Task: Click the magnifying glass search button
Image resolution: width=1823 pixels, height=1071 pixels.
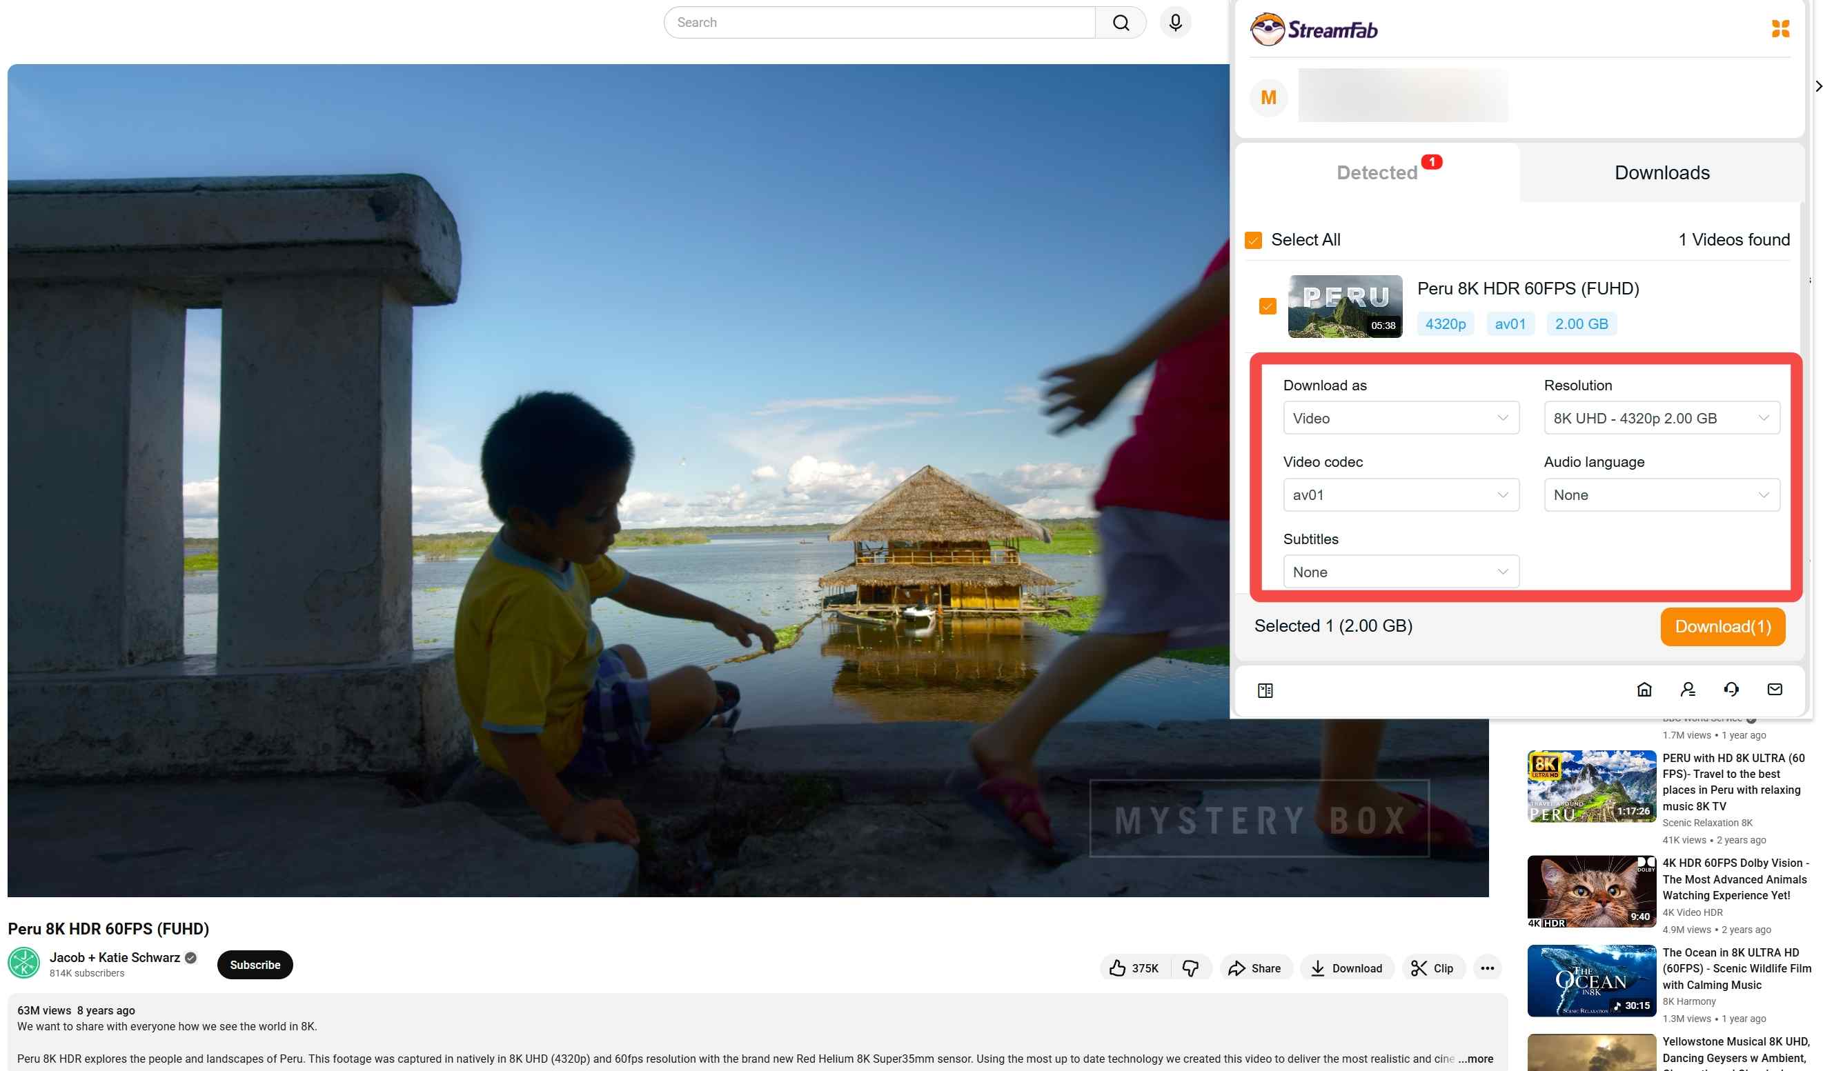Action: pos(1120,23)
